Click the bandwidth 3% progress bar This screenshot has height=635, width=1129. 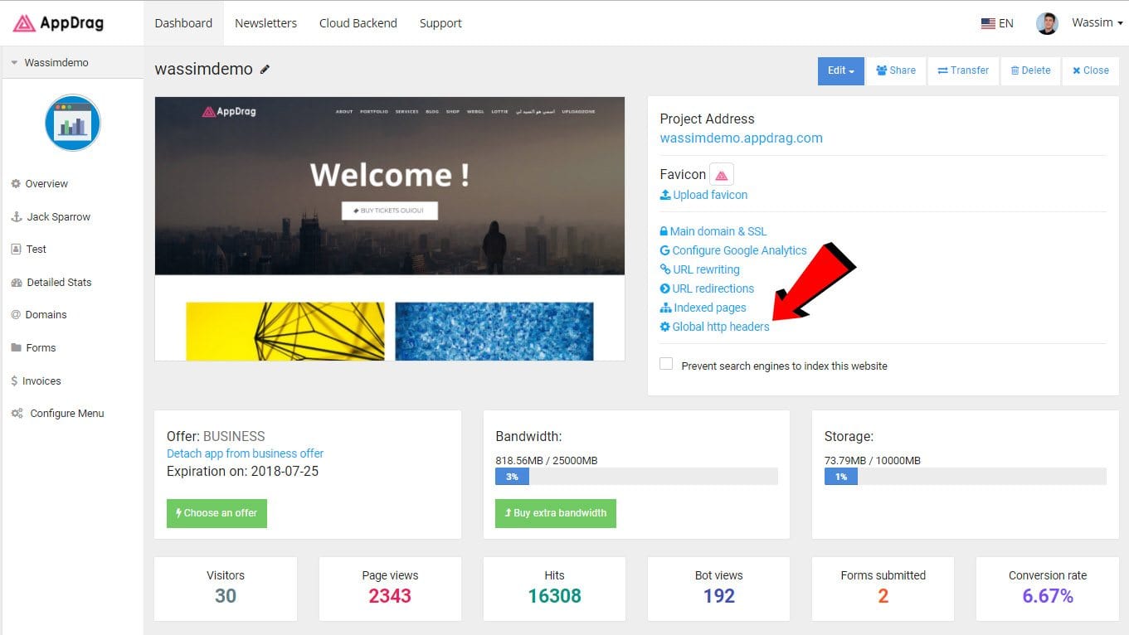636,477
